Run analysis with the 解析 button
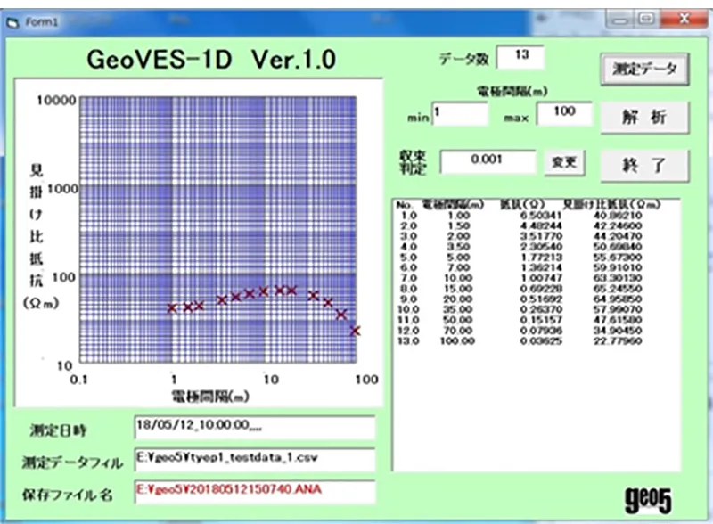 [x=644, y=117]
